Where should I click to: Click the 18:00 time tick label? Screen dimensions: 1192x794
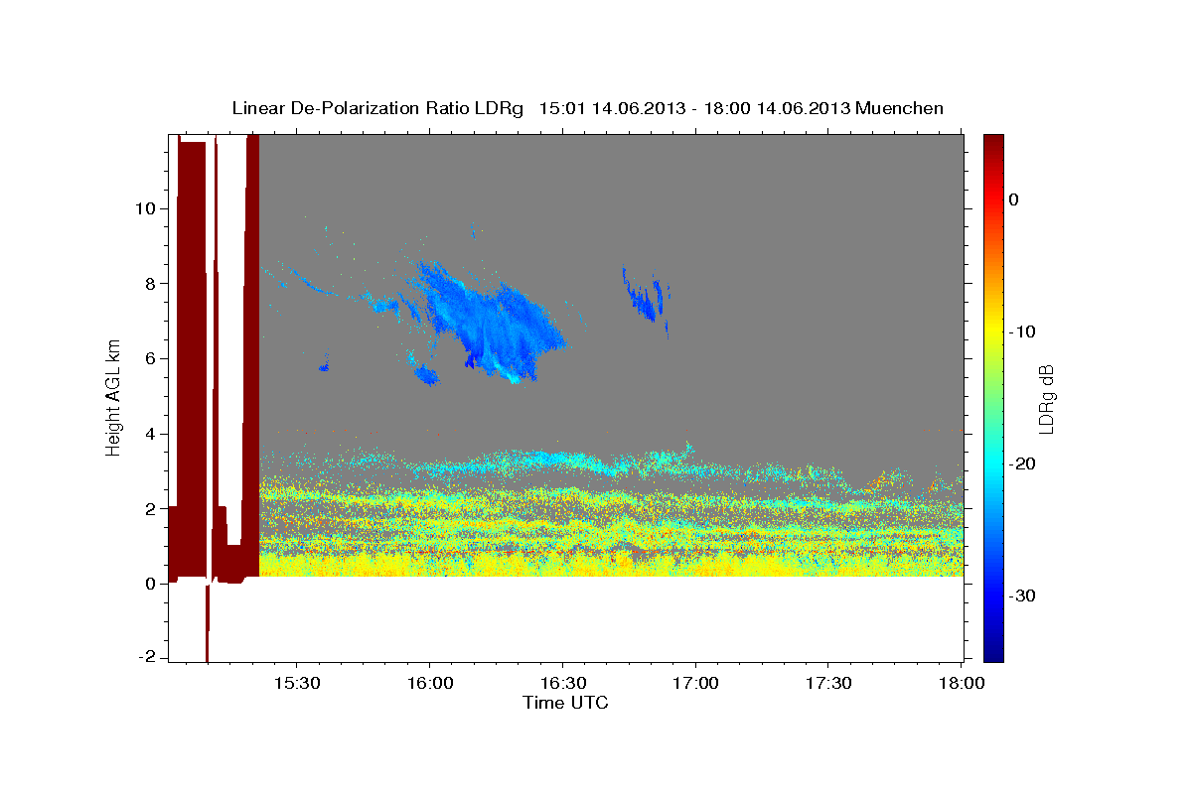point(960,683)
